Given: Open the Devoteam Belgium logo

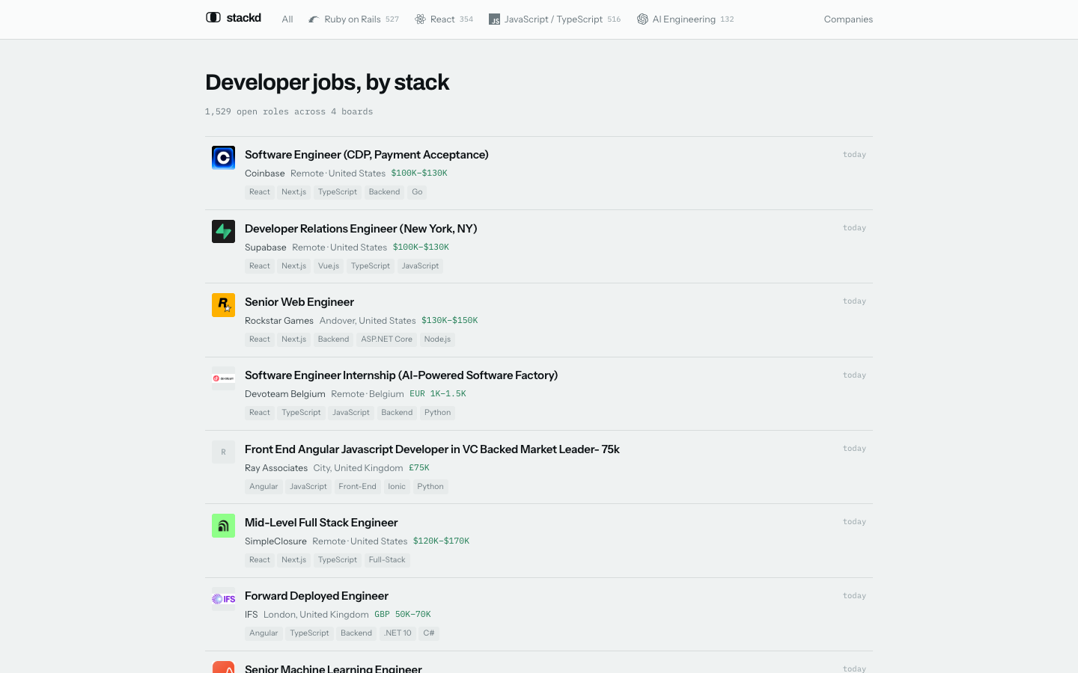Looking at the screenshot, I should click(x=223, y=378).
